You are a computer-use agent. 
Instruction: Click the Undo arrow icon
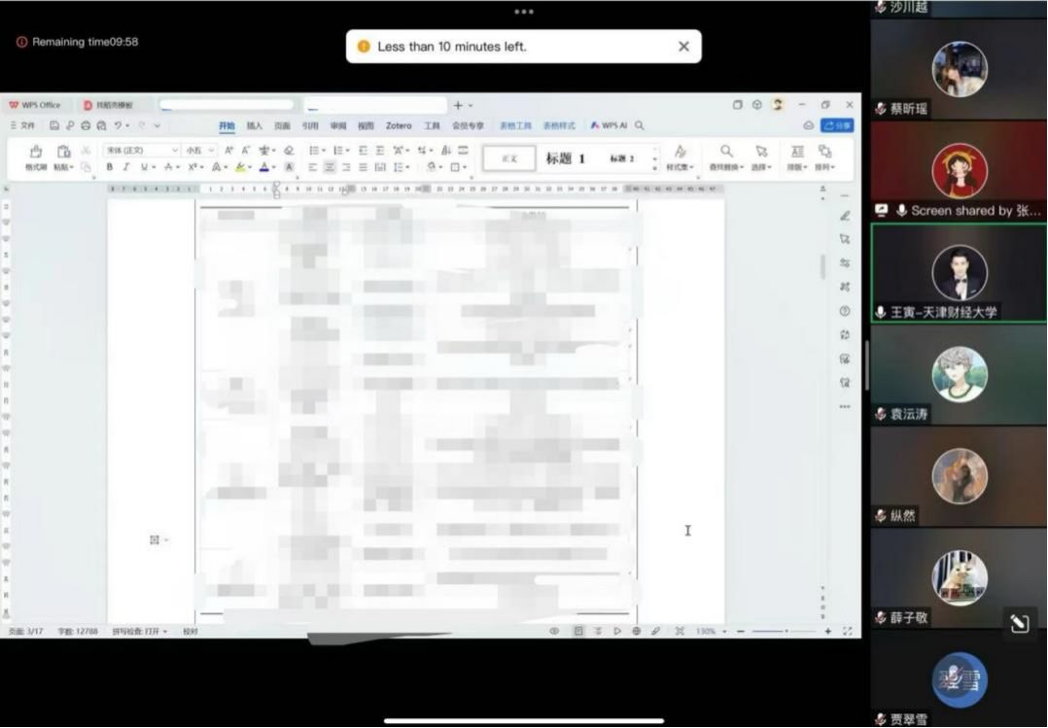[118, 125]
